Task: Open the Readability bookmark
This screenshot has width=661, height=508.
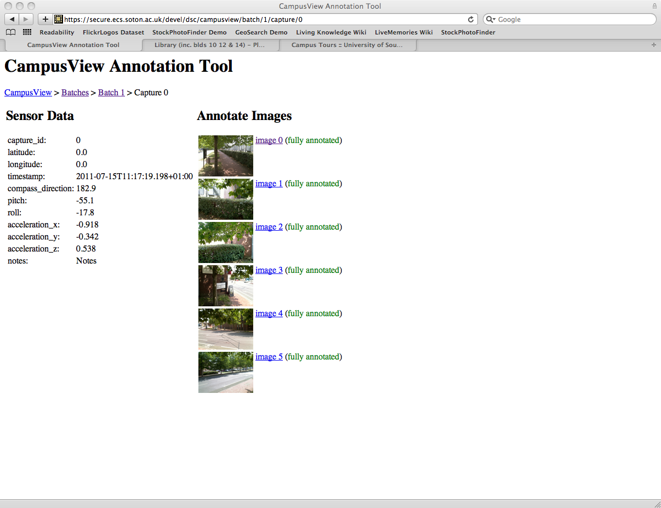Action: (x=56, y=32)
